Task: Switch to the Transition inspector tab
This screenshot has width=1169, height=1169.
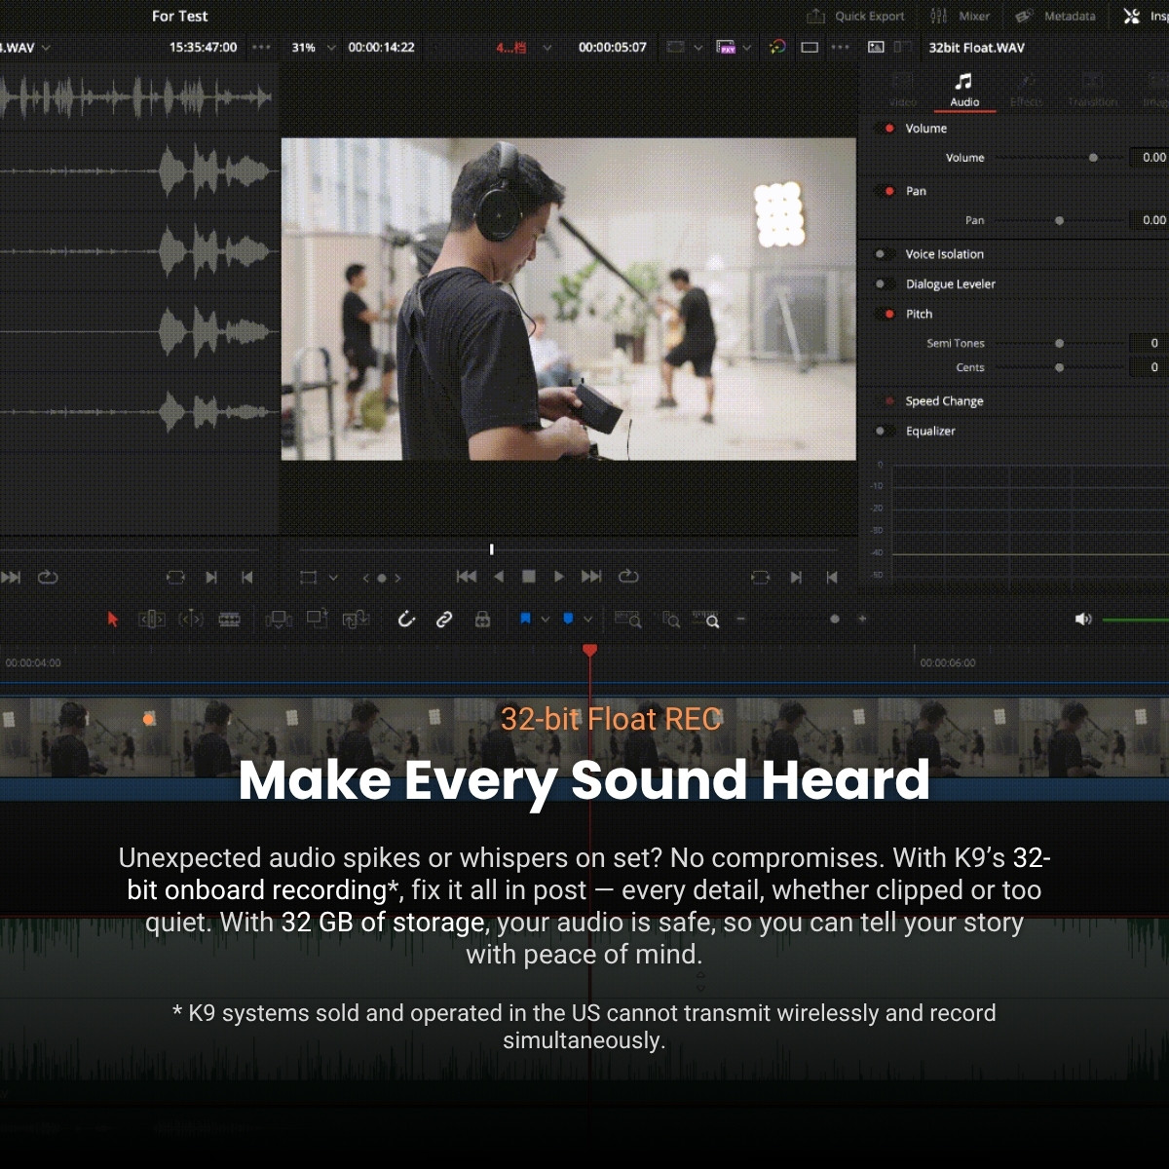Action: click(1093, 91)
